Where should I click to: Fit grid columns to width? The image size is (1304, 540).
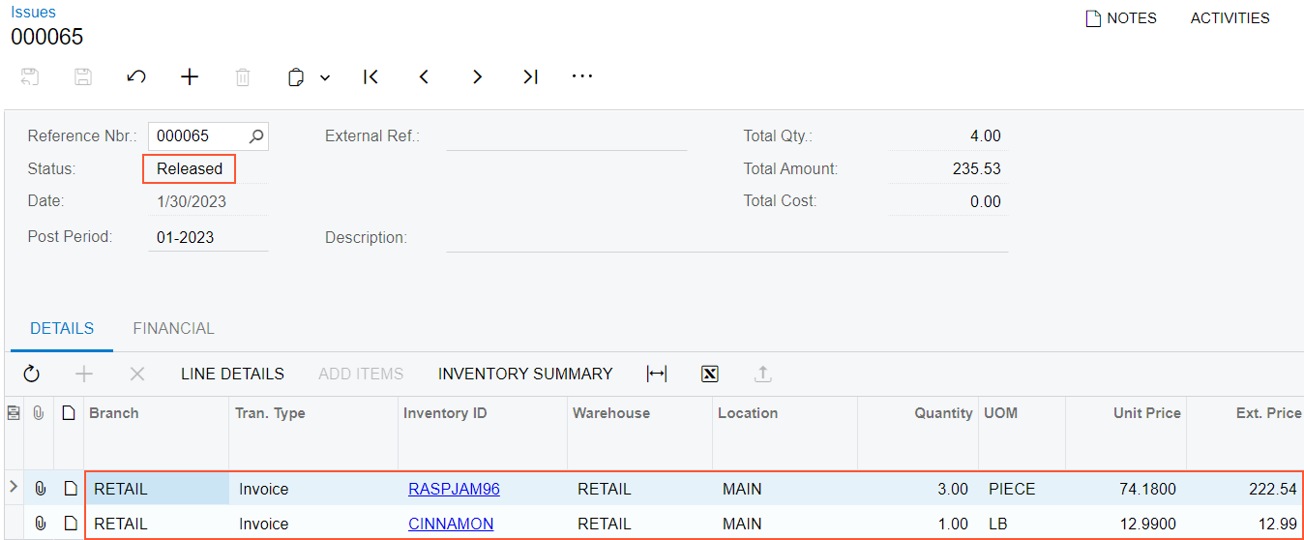pyautogui.click(x=657, y=374)
